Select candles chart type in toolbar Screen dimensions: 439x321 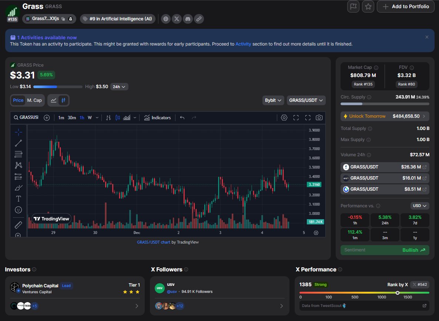tap(118, 118)
